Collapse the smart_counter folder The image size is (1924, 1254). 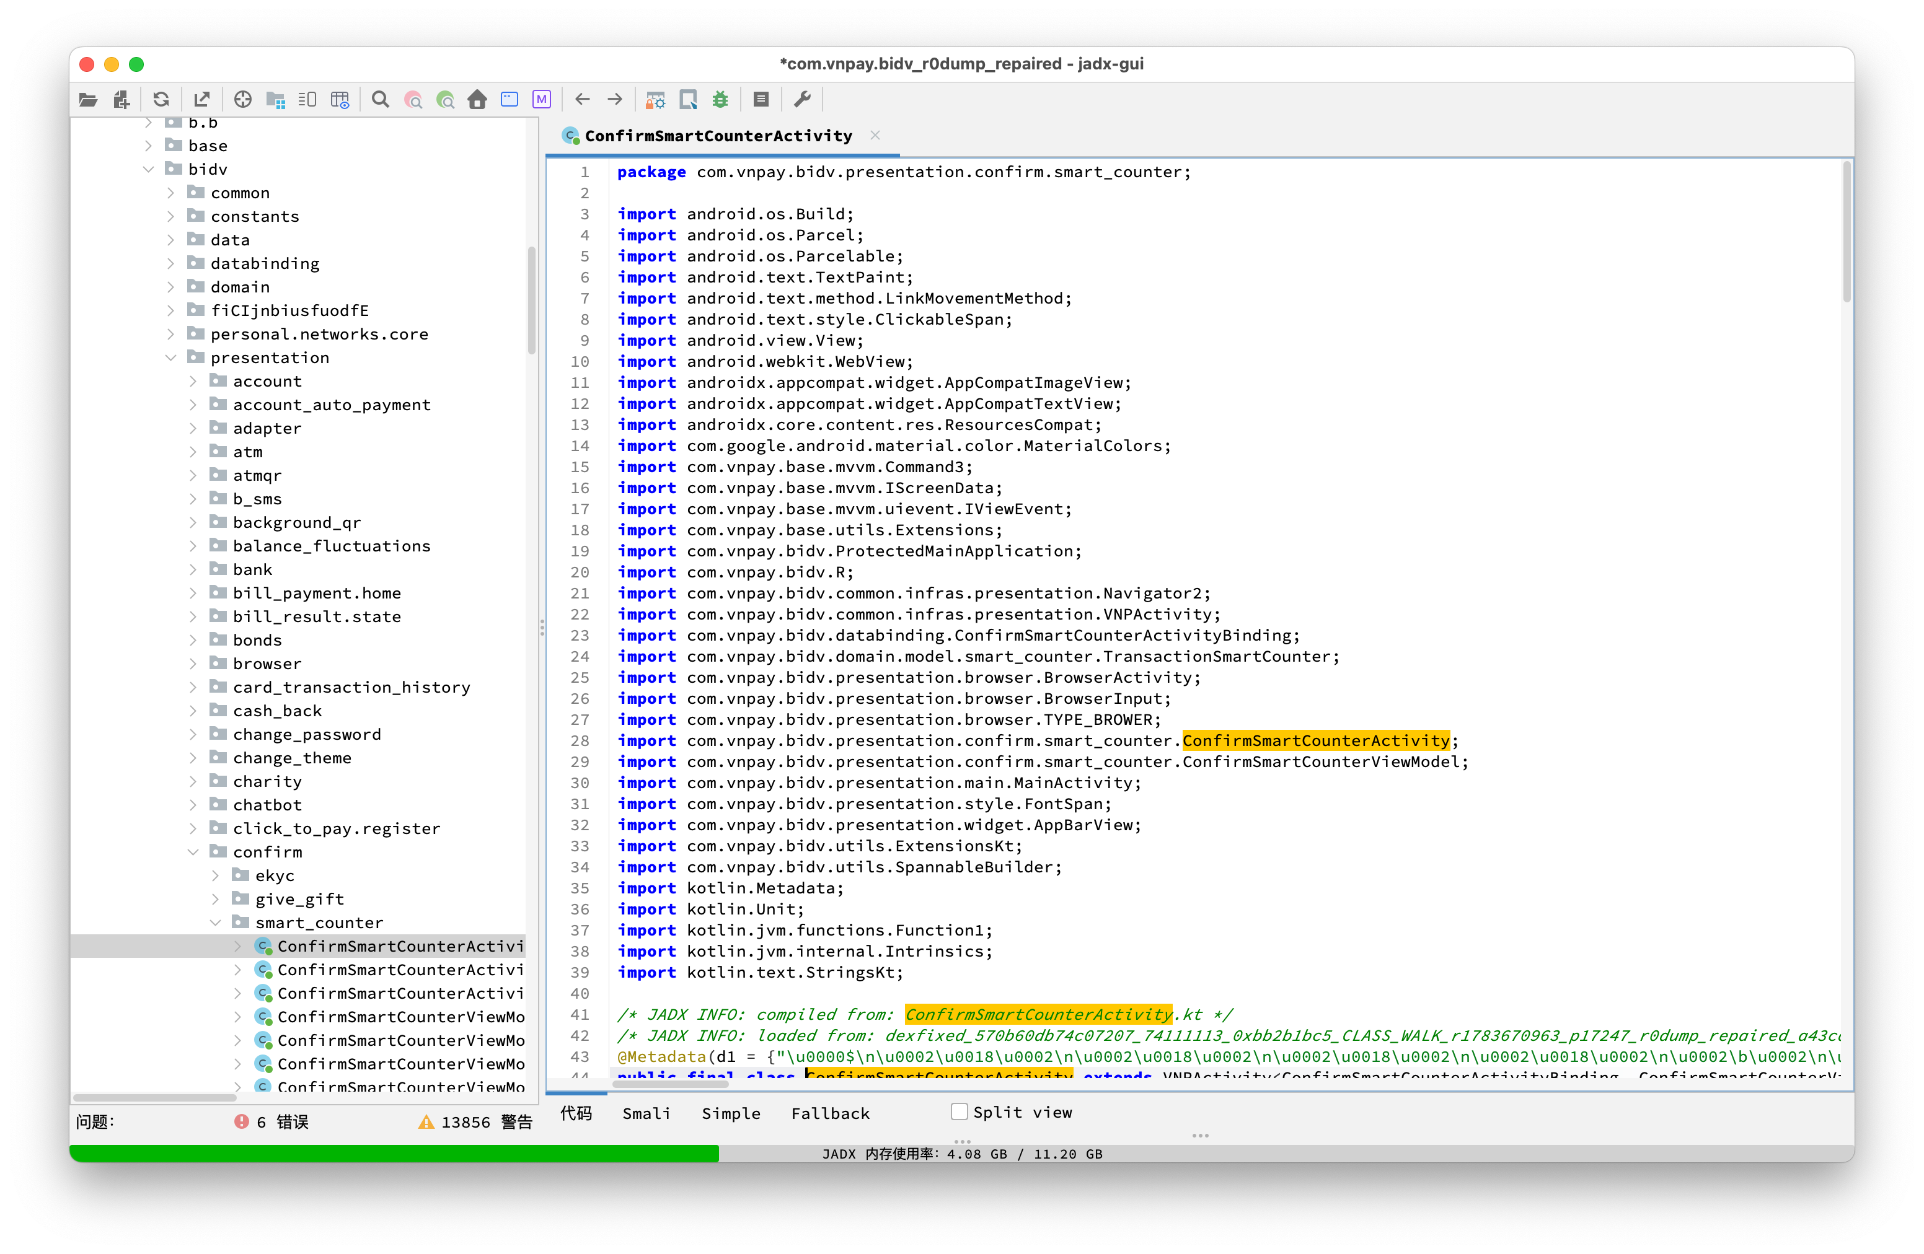click(216, 922)
